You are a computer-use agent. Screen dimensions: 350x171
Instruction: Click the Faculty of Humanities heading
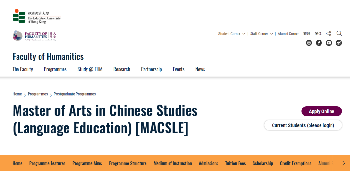[48, 57]
